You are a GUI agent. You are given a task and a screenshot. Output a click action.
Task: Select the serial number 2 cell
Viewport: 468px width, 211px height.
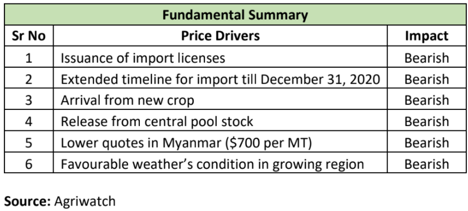(28, 78)
